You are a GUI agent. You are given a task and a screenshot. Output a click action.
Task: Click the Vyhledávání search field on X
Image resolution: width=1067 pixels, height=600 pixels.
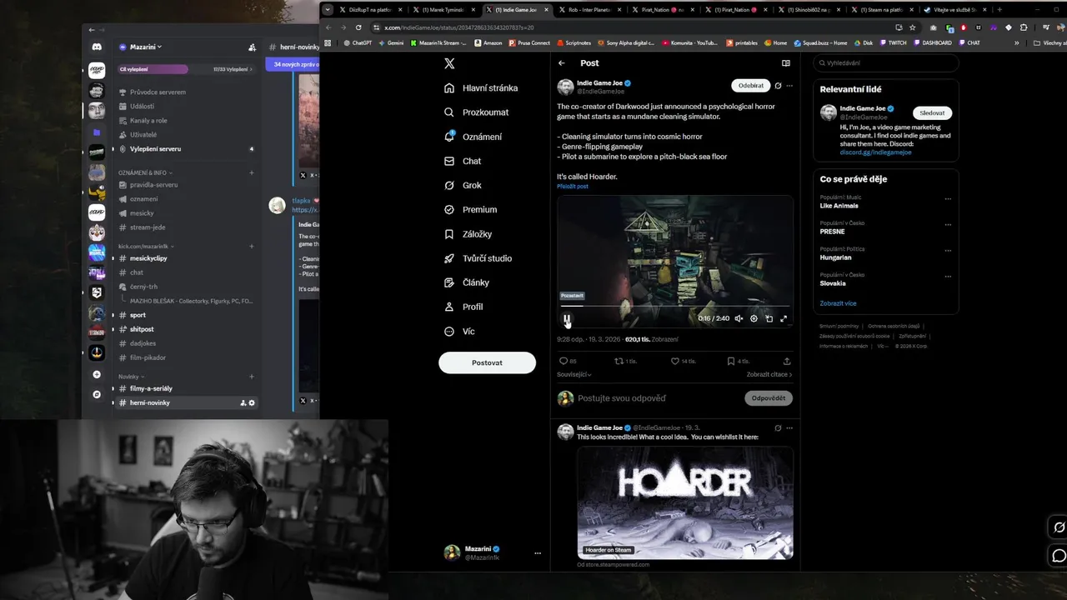point(885,62)
